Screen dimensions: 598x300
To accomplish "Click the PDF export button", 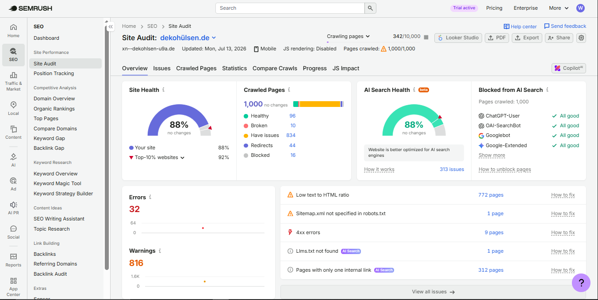I will click(x=497, y=38).
